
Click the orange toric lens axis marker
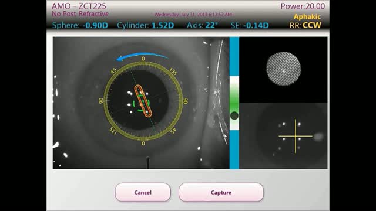point(143,101)
